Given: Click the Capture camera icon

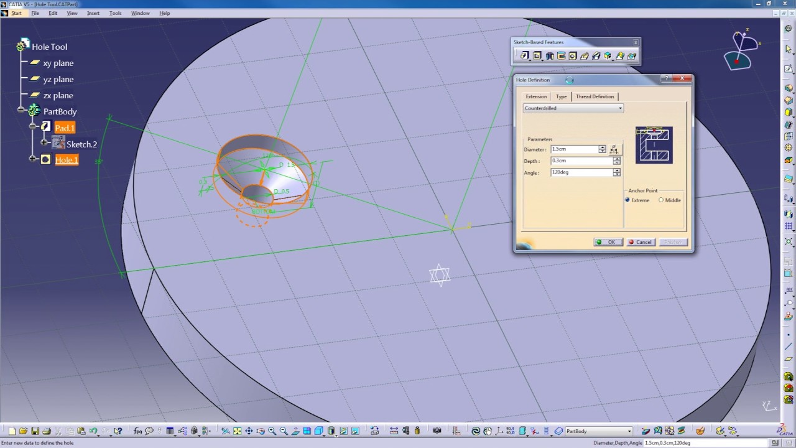Looking at the screenshot, I should tap(437, 431).
